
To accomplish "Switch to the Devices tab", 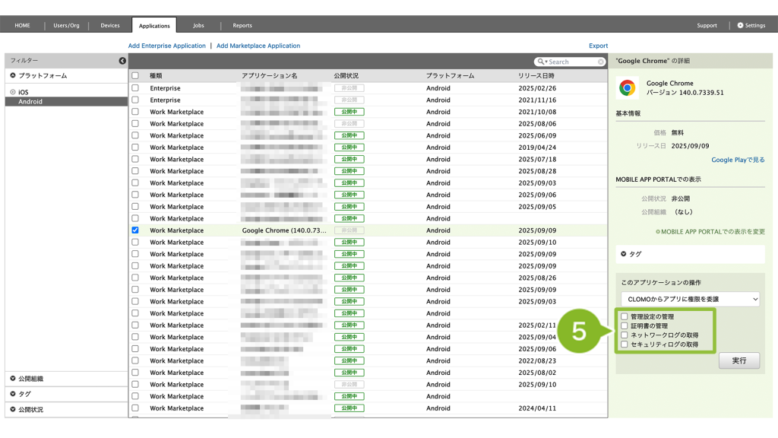I will (x=110, y=25).
